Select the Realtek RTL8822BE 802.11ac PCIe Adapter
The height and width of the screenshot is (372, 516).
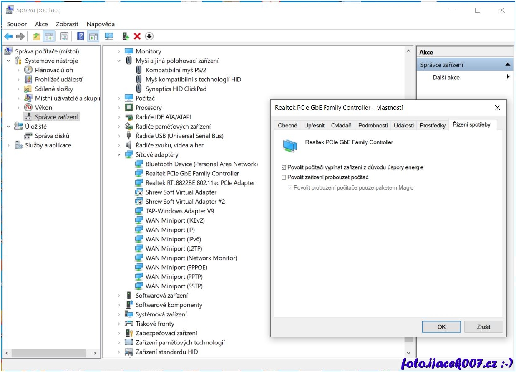(200, 183)
